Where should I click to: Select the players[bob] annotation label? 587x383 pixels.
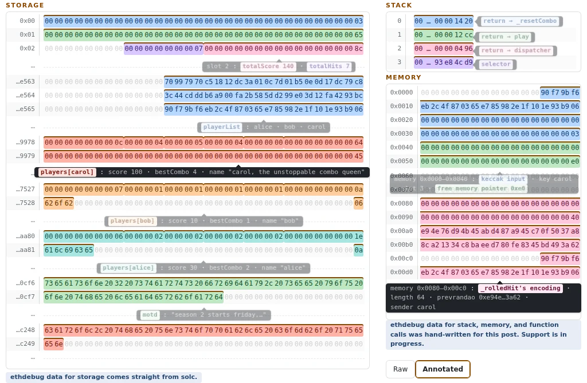click(132, 221)
